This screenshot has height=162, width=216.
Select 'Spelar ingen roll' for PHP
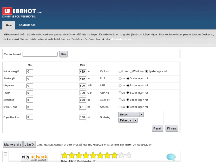point(128,78)
